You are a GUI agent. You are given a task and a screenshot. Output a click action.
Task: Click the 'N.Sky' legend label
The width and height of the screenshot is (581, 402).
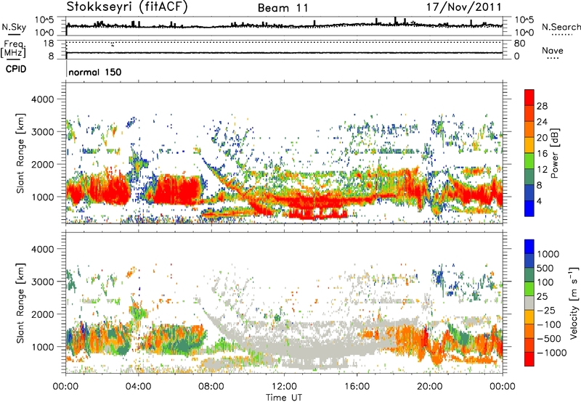(14, 27)
